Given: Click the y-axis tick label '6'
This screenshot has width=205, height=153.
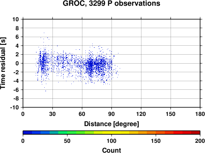Looking at the screenshot, I should tap(17, 37).
